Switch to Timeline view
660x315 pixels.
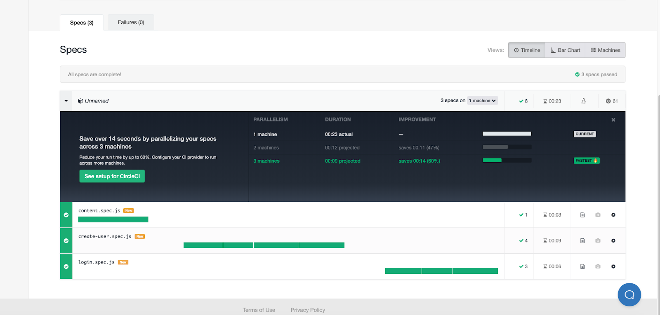click(527, 50)
